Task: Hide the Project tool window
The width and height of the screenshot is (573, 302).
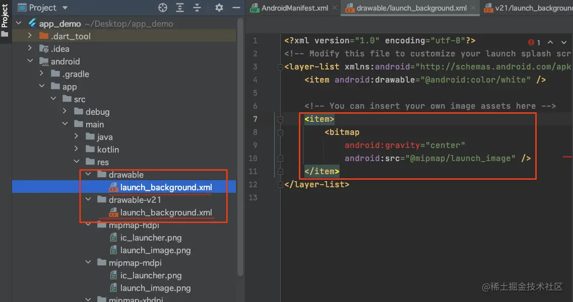Action: 235,8
